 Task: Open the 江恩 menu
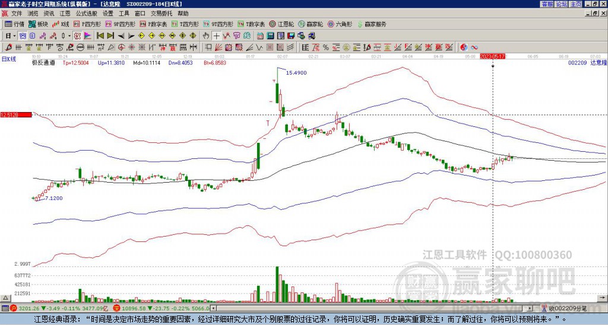[65, 14]
